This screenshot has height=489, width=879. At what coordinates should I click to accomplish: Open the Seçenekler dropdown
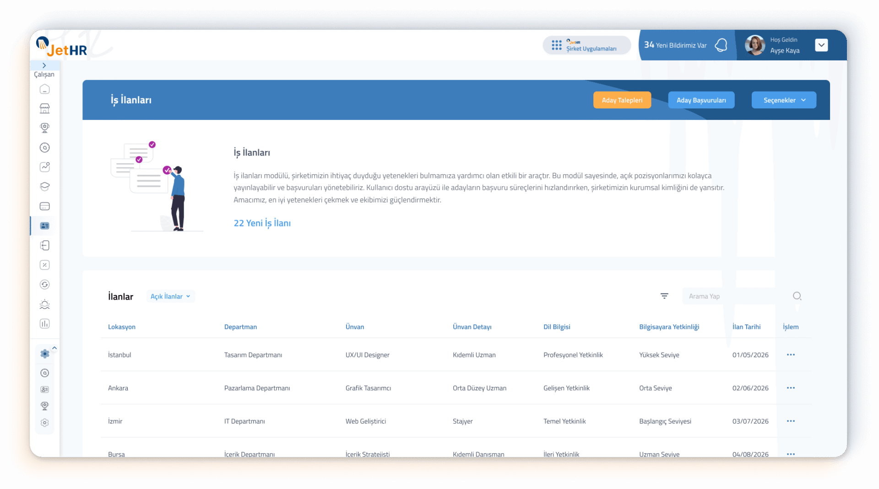click(783, 100)
